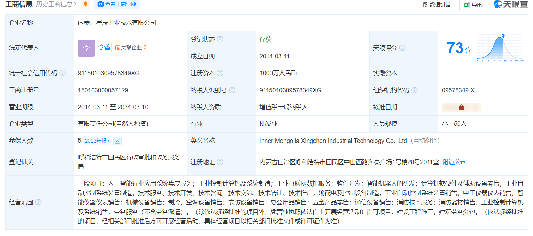Click company name 内蒙古星辰工业技术有限公司
This screenshot has width=533, height=236.
[x=117, y=23]
